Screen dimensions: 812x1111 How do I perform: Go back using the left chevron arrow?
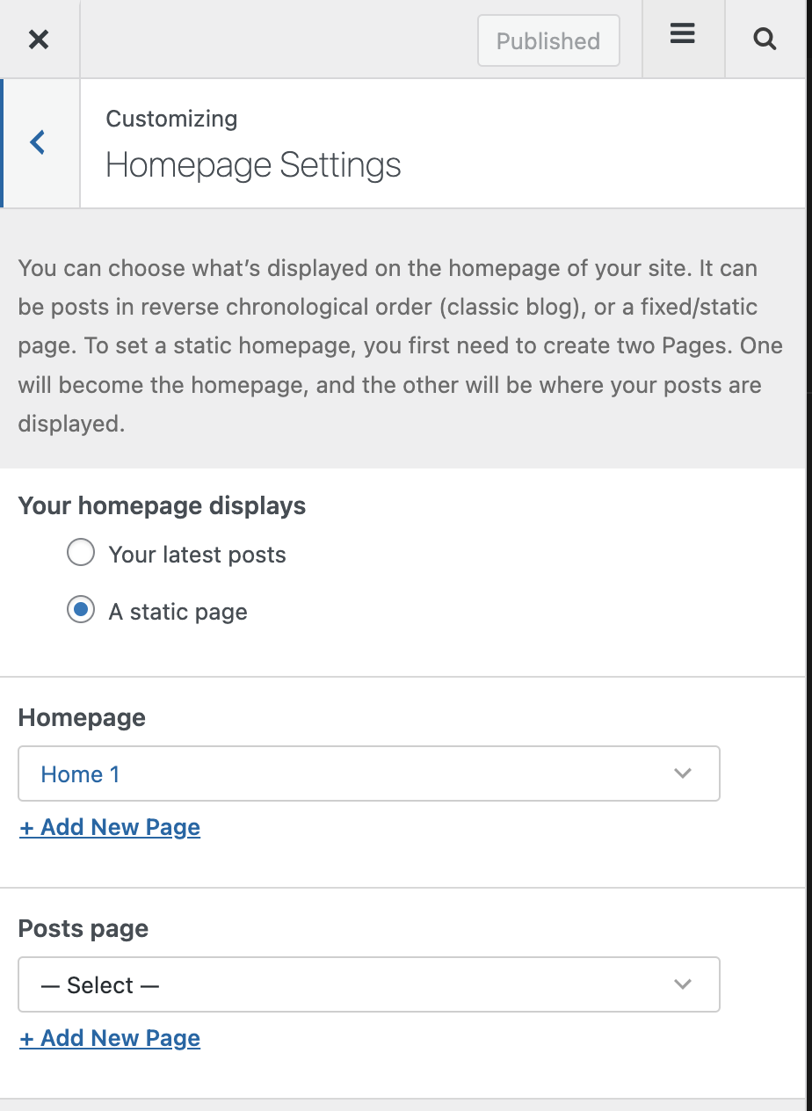pyautogui.click(x=38, y=142)
